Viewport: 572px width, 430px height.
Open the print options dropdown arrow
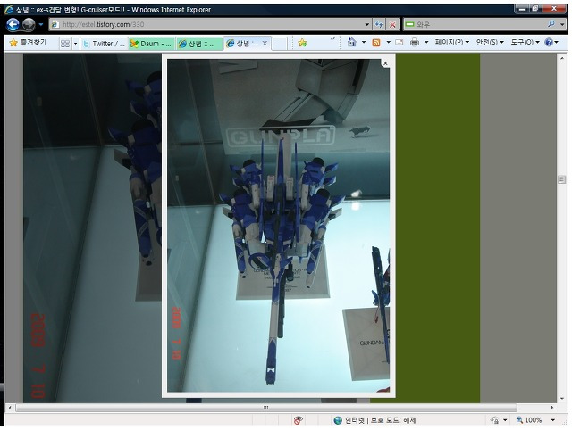click(x=426, y=42)
